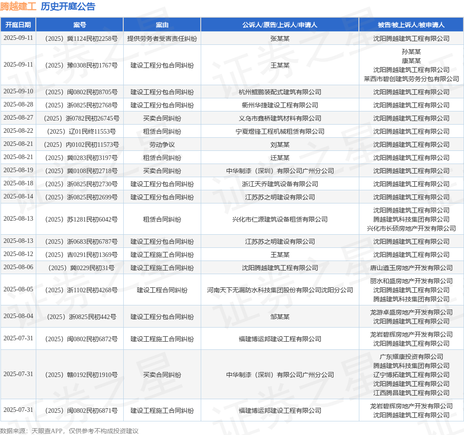Click plaintiff 张某某
Screen dimensions: 464x435
pyautogui.click(x=280, y=39)
